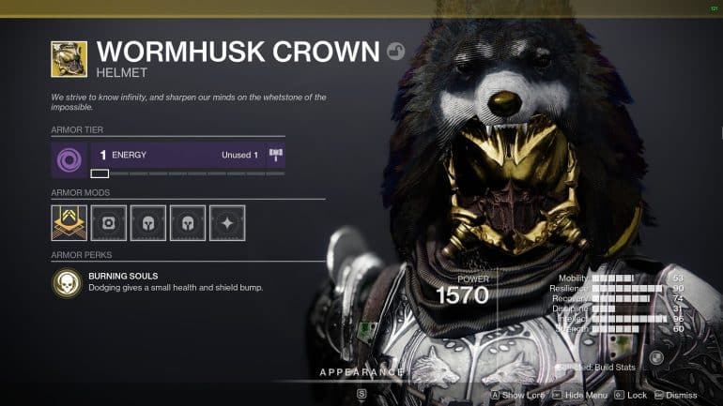Click the S key prompt under Appearance
The height and width of the screenshot is (406, 723).
tap(361, 394)
